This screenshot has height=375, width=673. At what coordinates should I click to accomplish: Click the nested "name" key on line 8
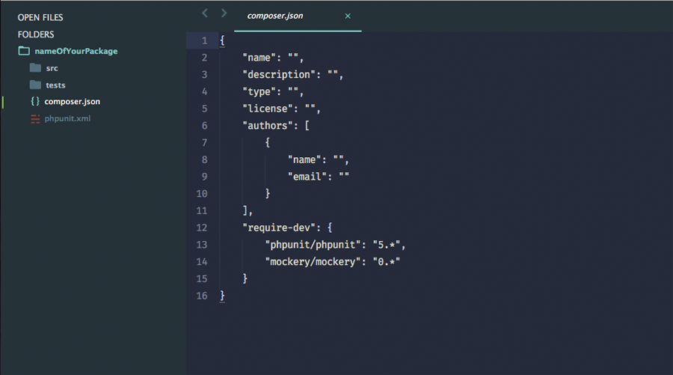coord(305,159)
